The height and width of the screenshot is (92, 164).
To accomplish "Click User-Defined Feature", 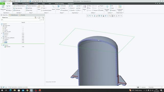I will point(19,6).
